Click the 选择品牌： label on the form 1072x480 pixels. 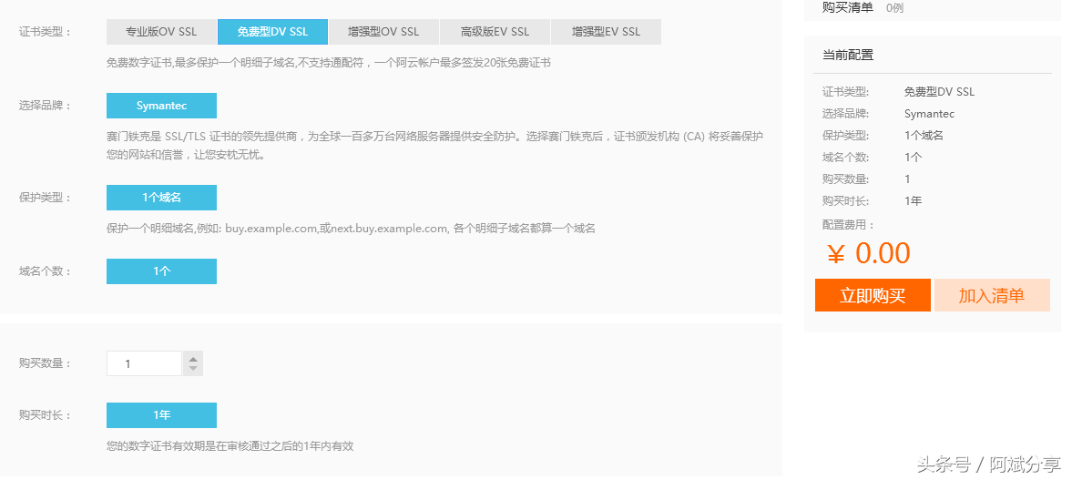click(x=46, y=106)
